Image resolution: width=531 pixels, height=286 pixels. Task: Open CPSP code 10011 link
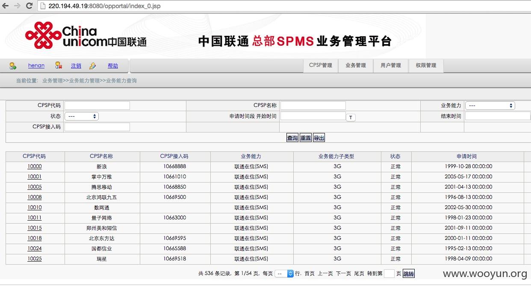(x=35, y=218)
